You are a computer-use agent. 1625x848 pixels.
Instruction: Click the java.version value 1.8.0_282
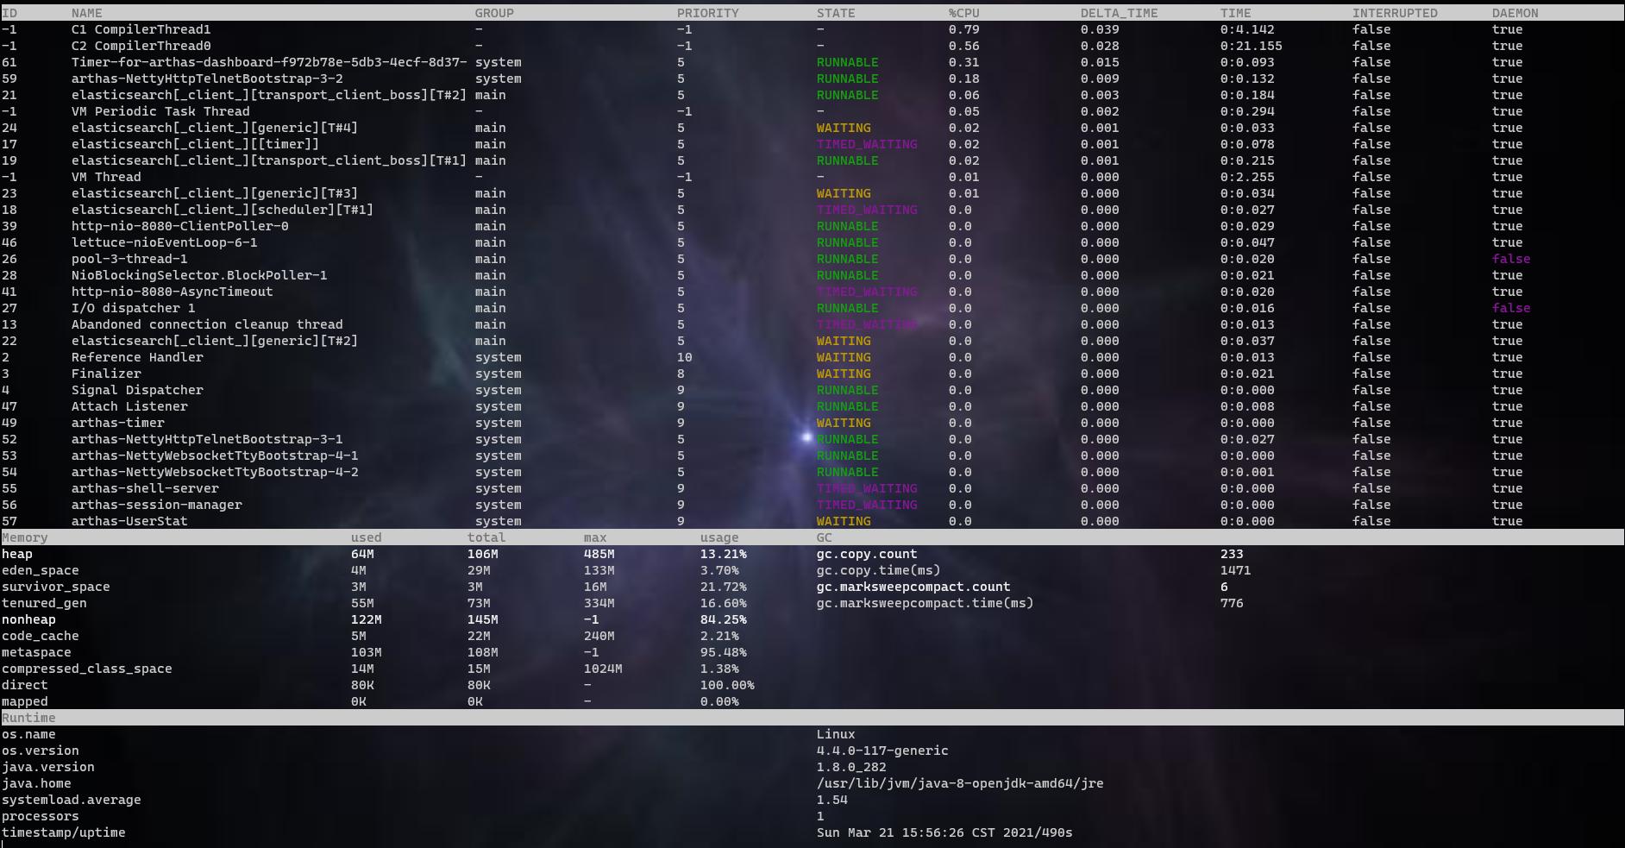[x=851, y=767]
